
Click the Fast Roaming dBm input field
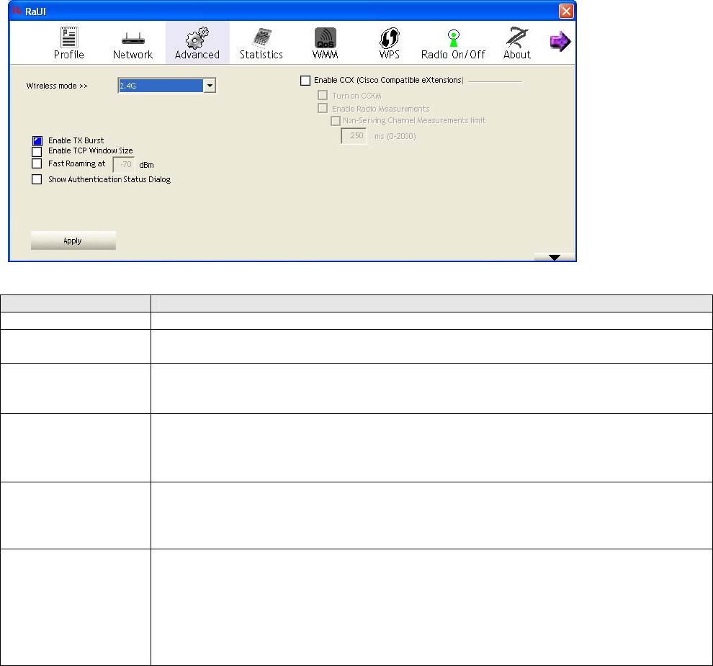(x=124, y=164)
